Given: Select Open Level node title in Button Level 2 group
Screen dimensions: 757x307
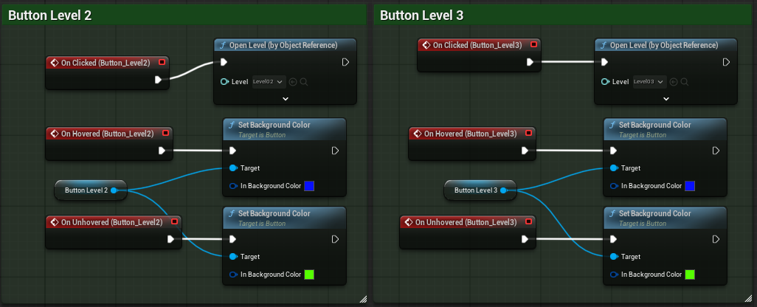Looking at the screenshot, I should coord(285,45).
